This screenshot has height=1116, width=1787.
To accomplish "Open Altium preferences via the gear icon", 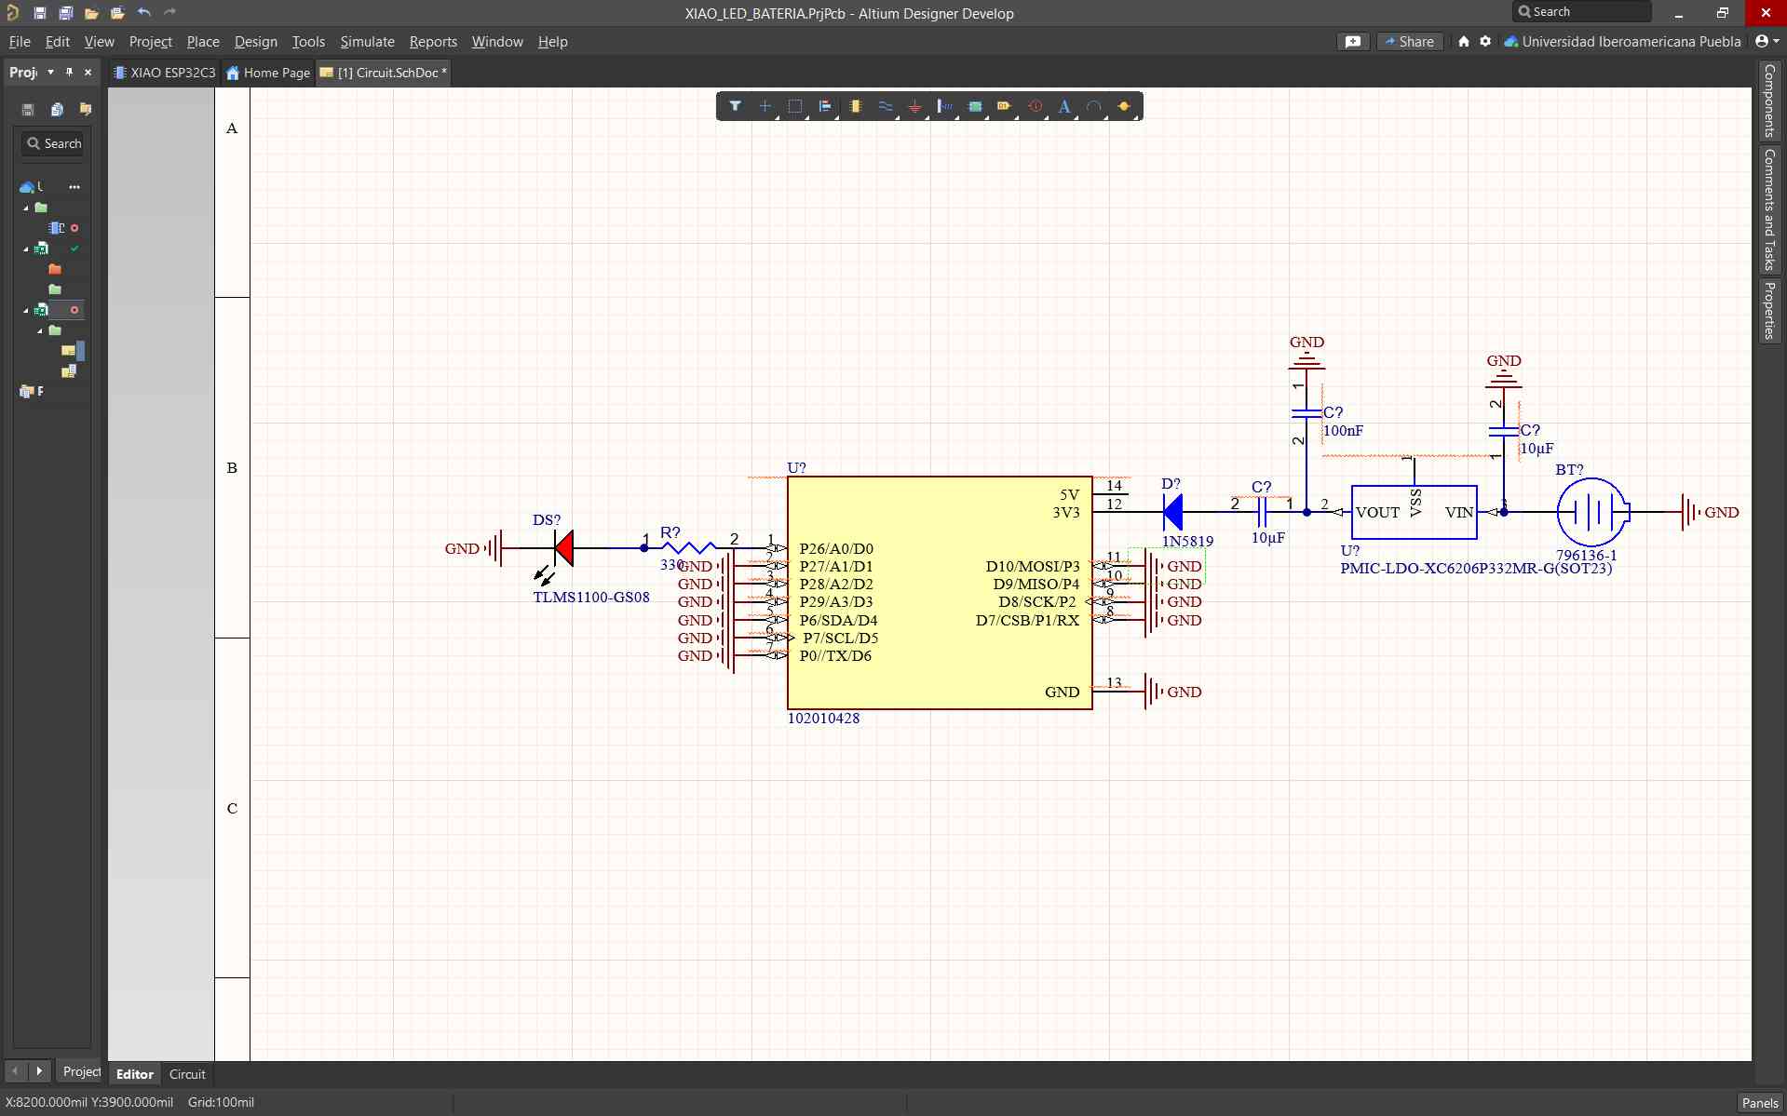I will click(x=1484, y=41).
